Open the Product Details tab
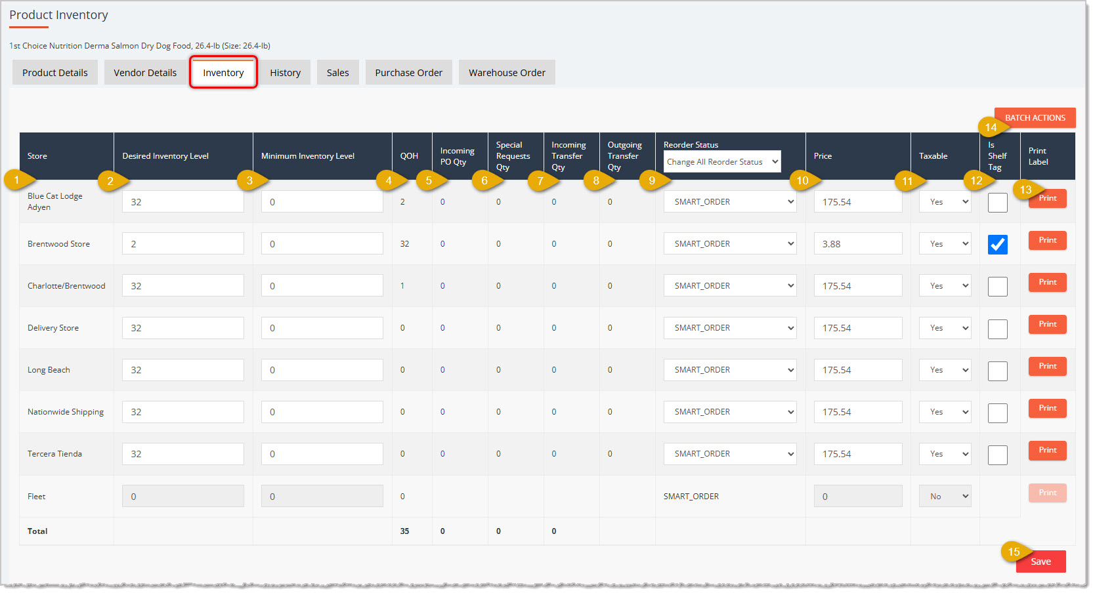This screenshot has width=1093, height=593. [x=55, y=73]
